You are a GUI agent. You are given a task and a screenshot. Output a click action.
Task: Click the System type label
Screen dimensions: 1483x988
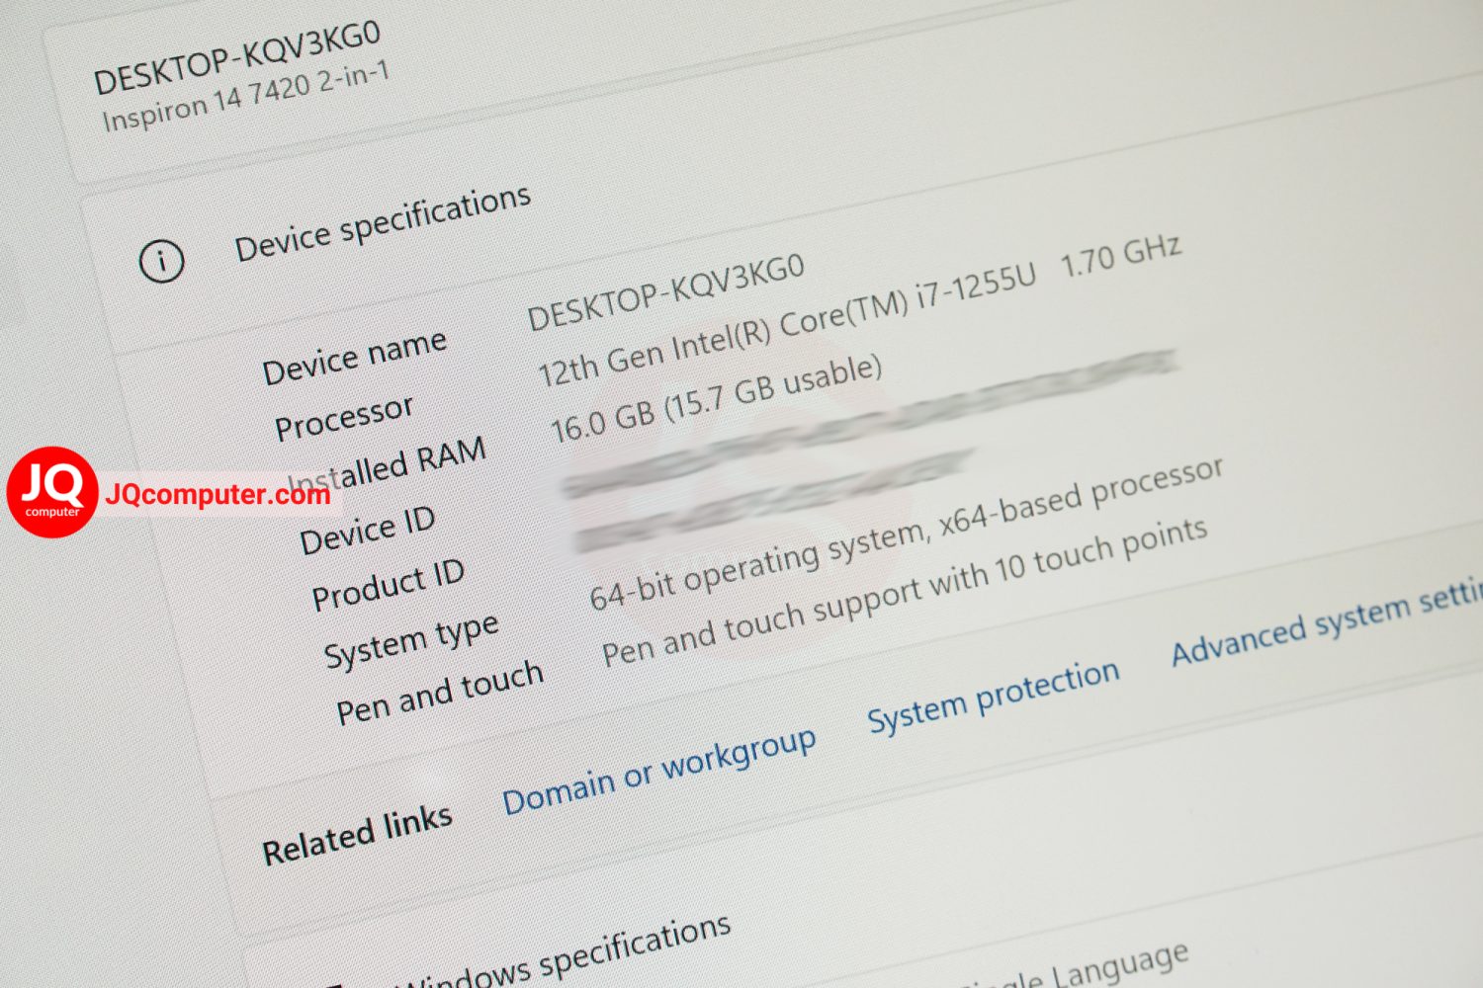411,639
